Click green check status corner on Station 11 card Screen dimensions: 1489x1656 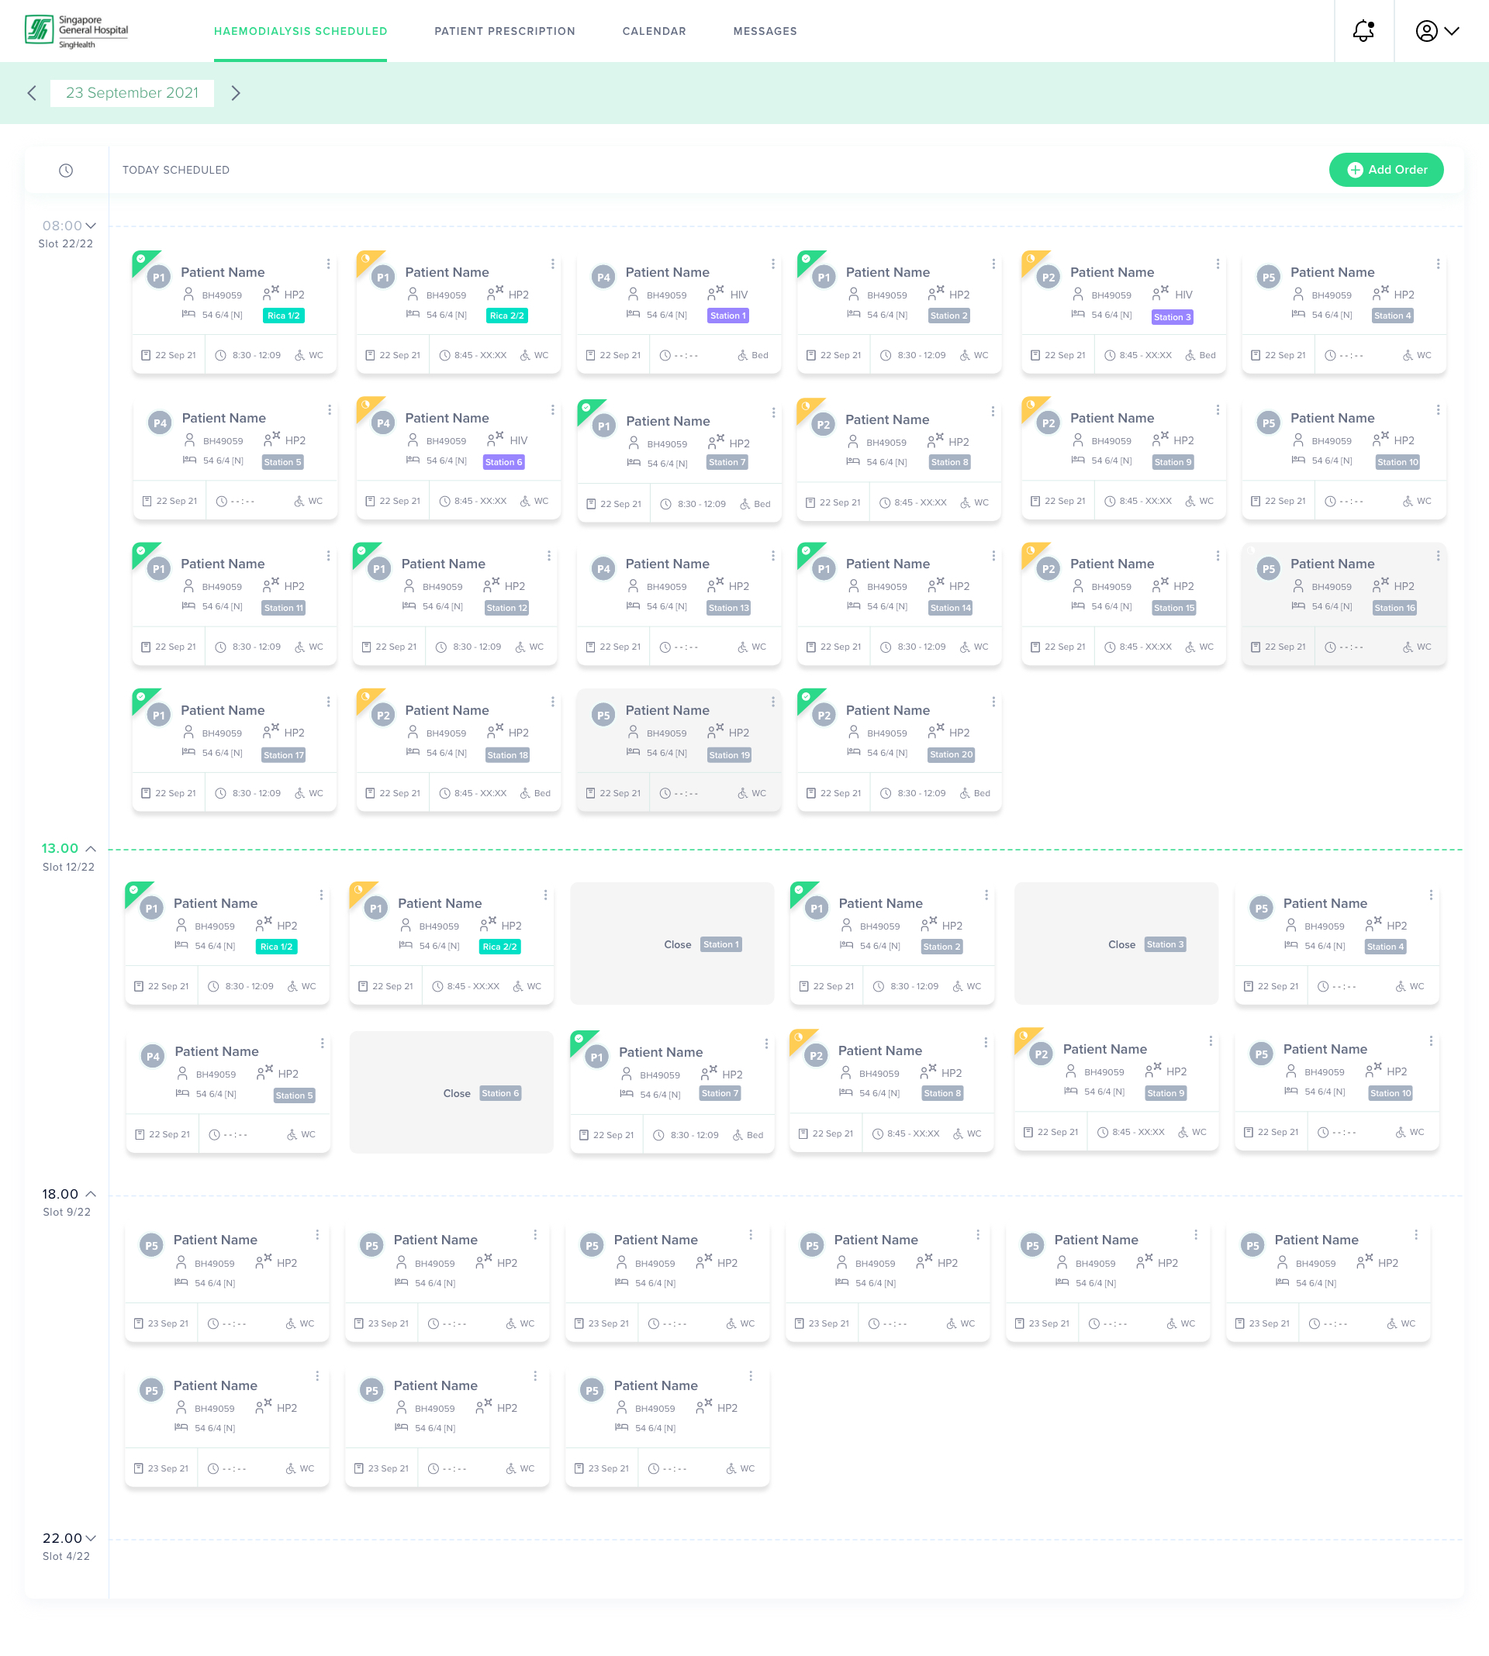tap(143, 553)
